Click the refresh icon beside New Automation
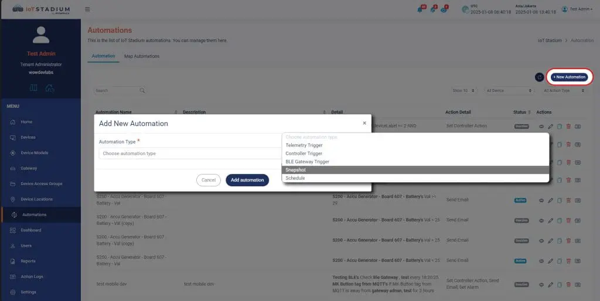 coord(540,77)
